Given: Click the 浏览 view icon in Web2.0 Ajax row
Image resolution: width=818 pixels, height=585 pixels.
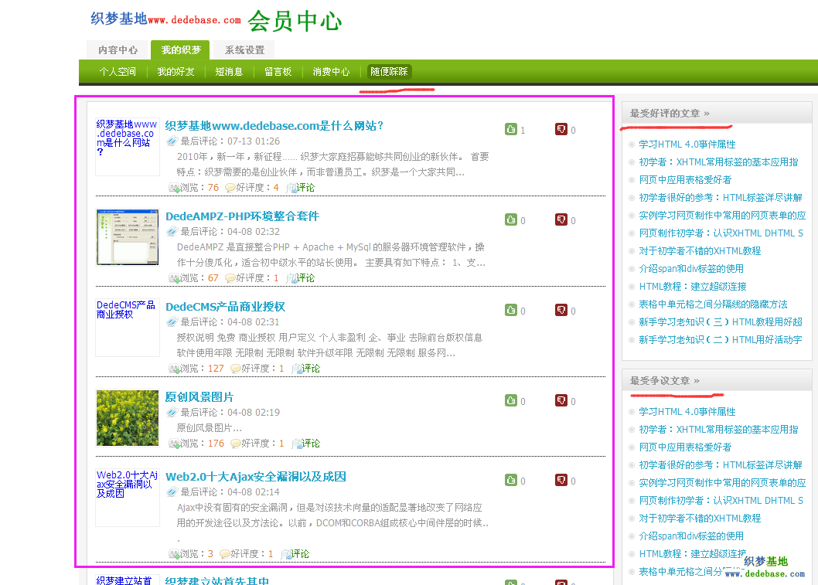Looking at the screenshot, I should [x=174, y=554].
